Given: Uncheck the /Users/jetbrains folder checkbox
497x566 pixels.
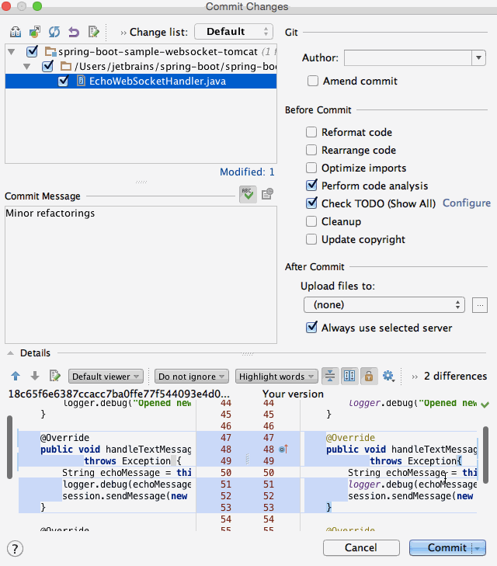Looking at the screenshot, I should (x=47, y=66).
